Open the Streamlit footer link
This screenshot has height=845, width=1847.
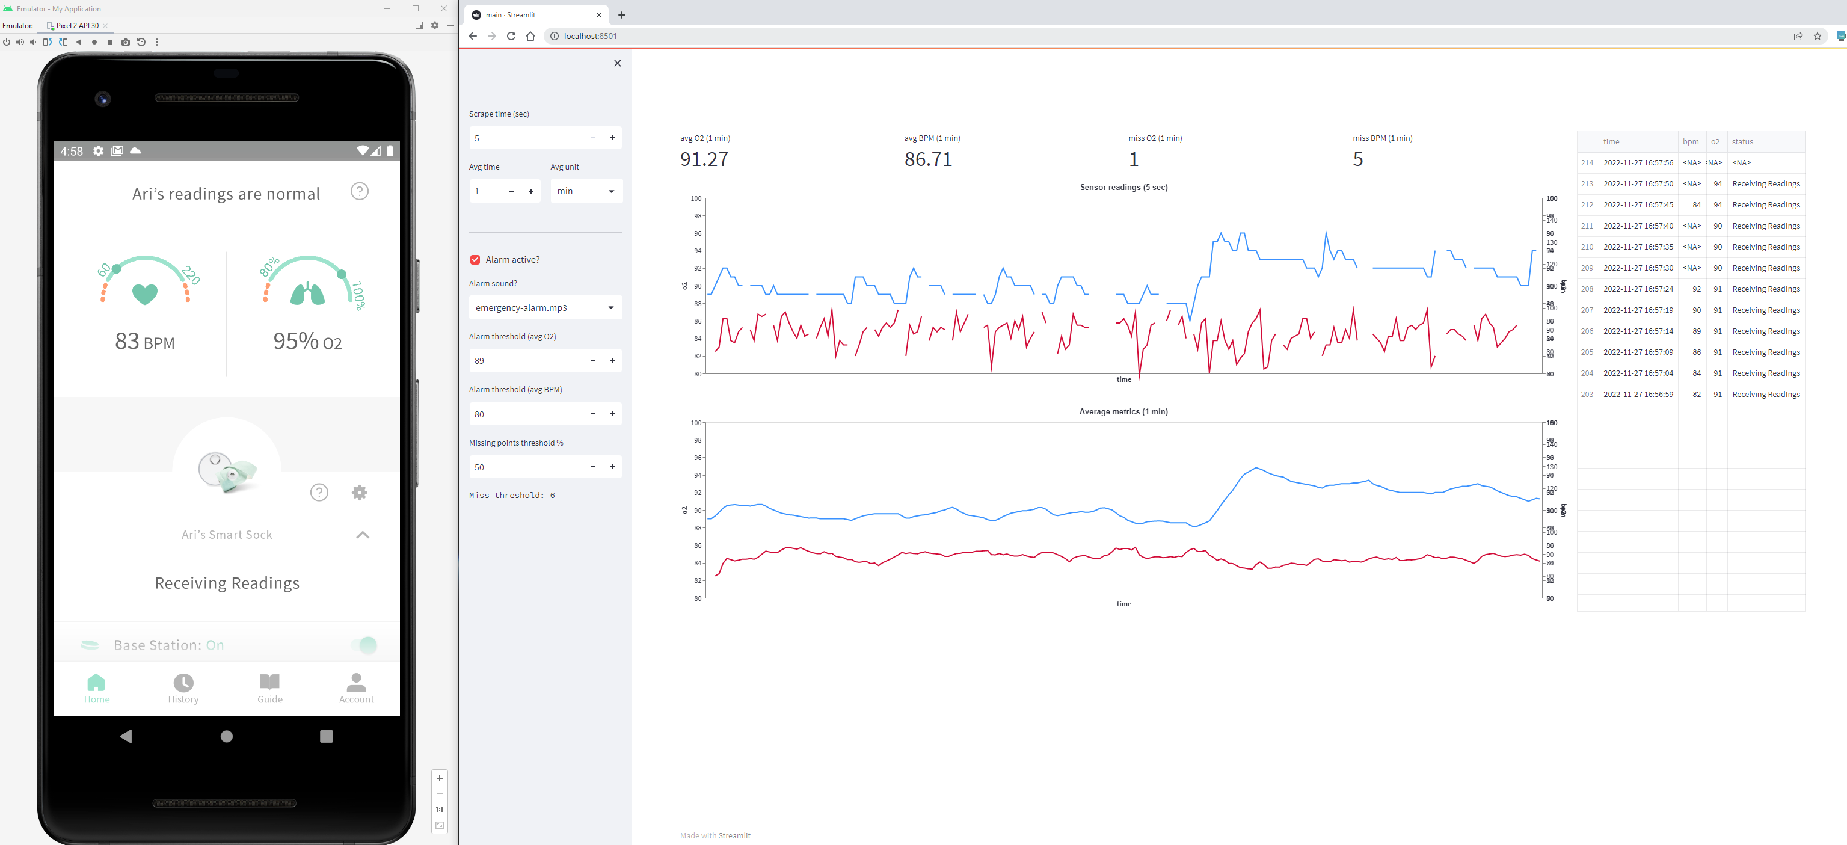pyautogui.click(x=734, y=836)
